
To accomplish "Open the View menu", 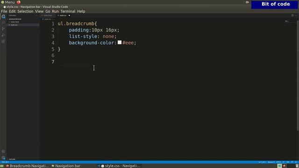I will [x=39, y=11].
